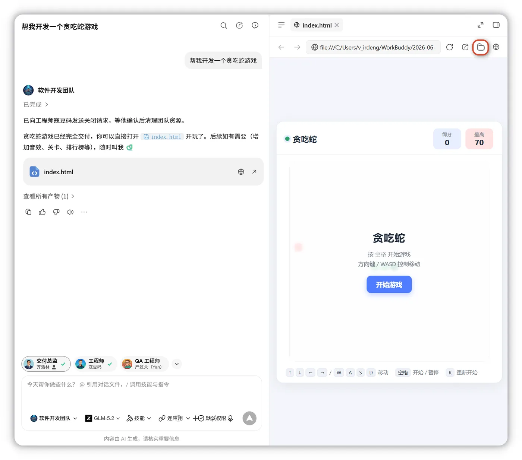Expand the 已完成 status chevron
The image size is (522, 460).
47,105
